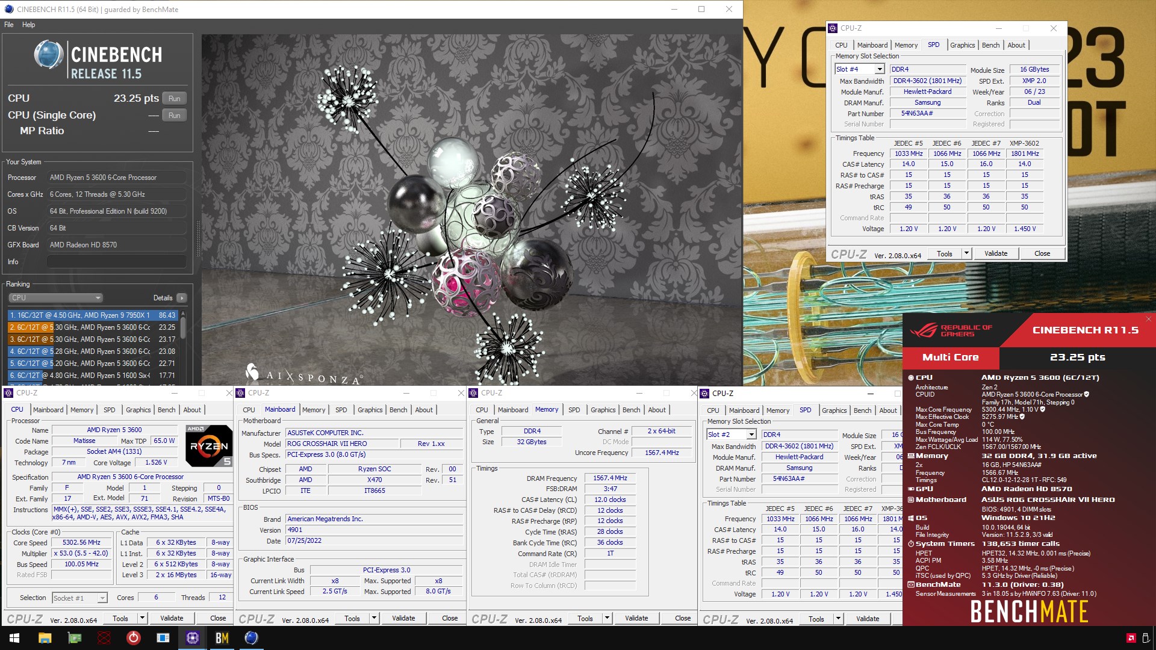The image size is (1156, 650).
Task: Select ranking entry 4 scoring 23.08
Action: tap(92, 351)
